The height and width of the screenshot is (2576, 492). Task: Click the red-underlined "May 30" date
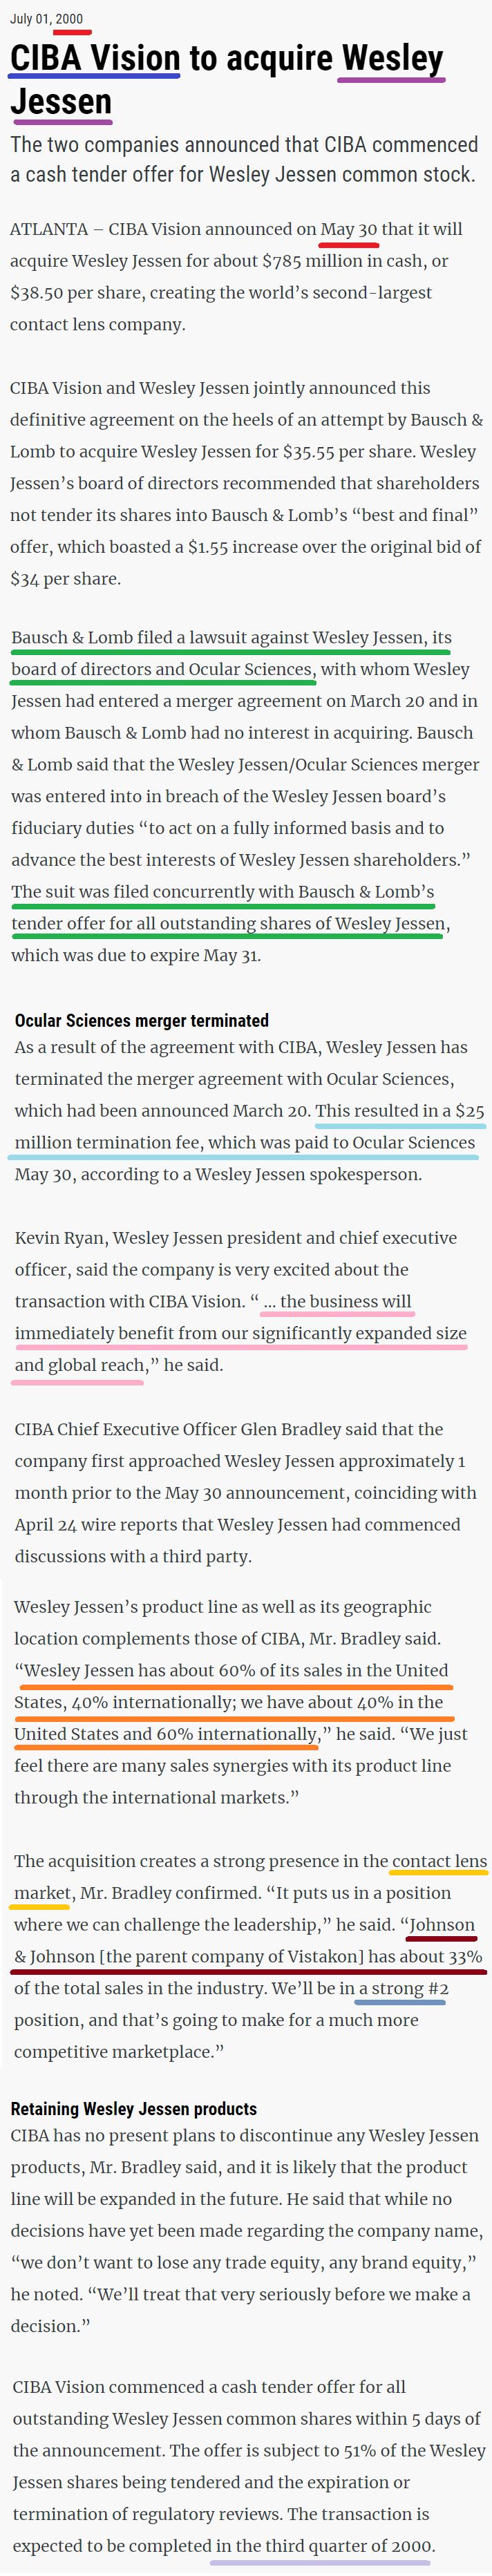tap(348, 229)
